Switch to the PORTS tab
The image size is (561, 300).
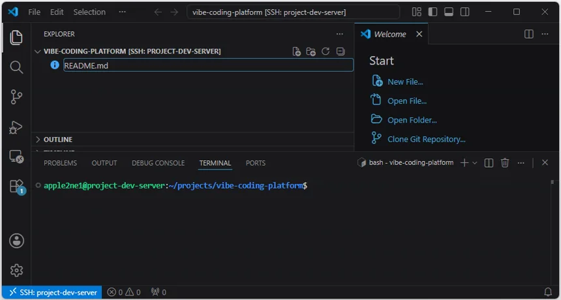pos(256,163)
